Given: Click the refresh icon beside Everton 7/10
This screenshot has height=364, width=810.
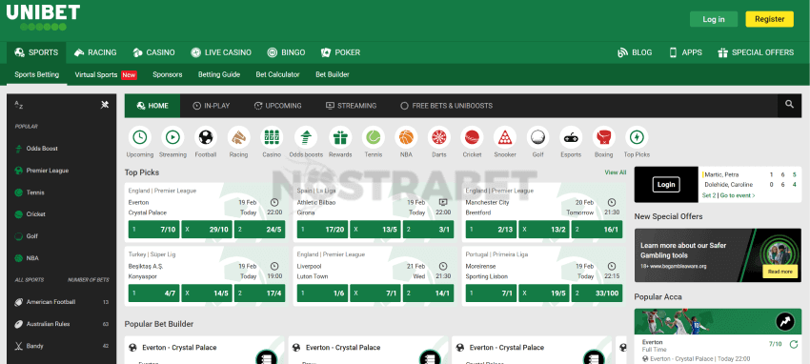Looking at the screenshot, I should pyautogui.click(x=793, y=344).
